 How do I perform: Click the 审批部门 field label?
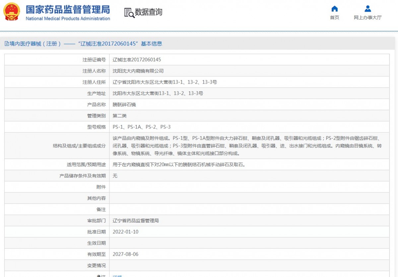coord(97,221)
